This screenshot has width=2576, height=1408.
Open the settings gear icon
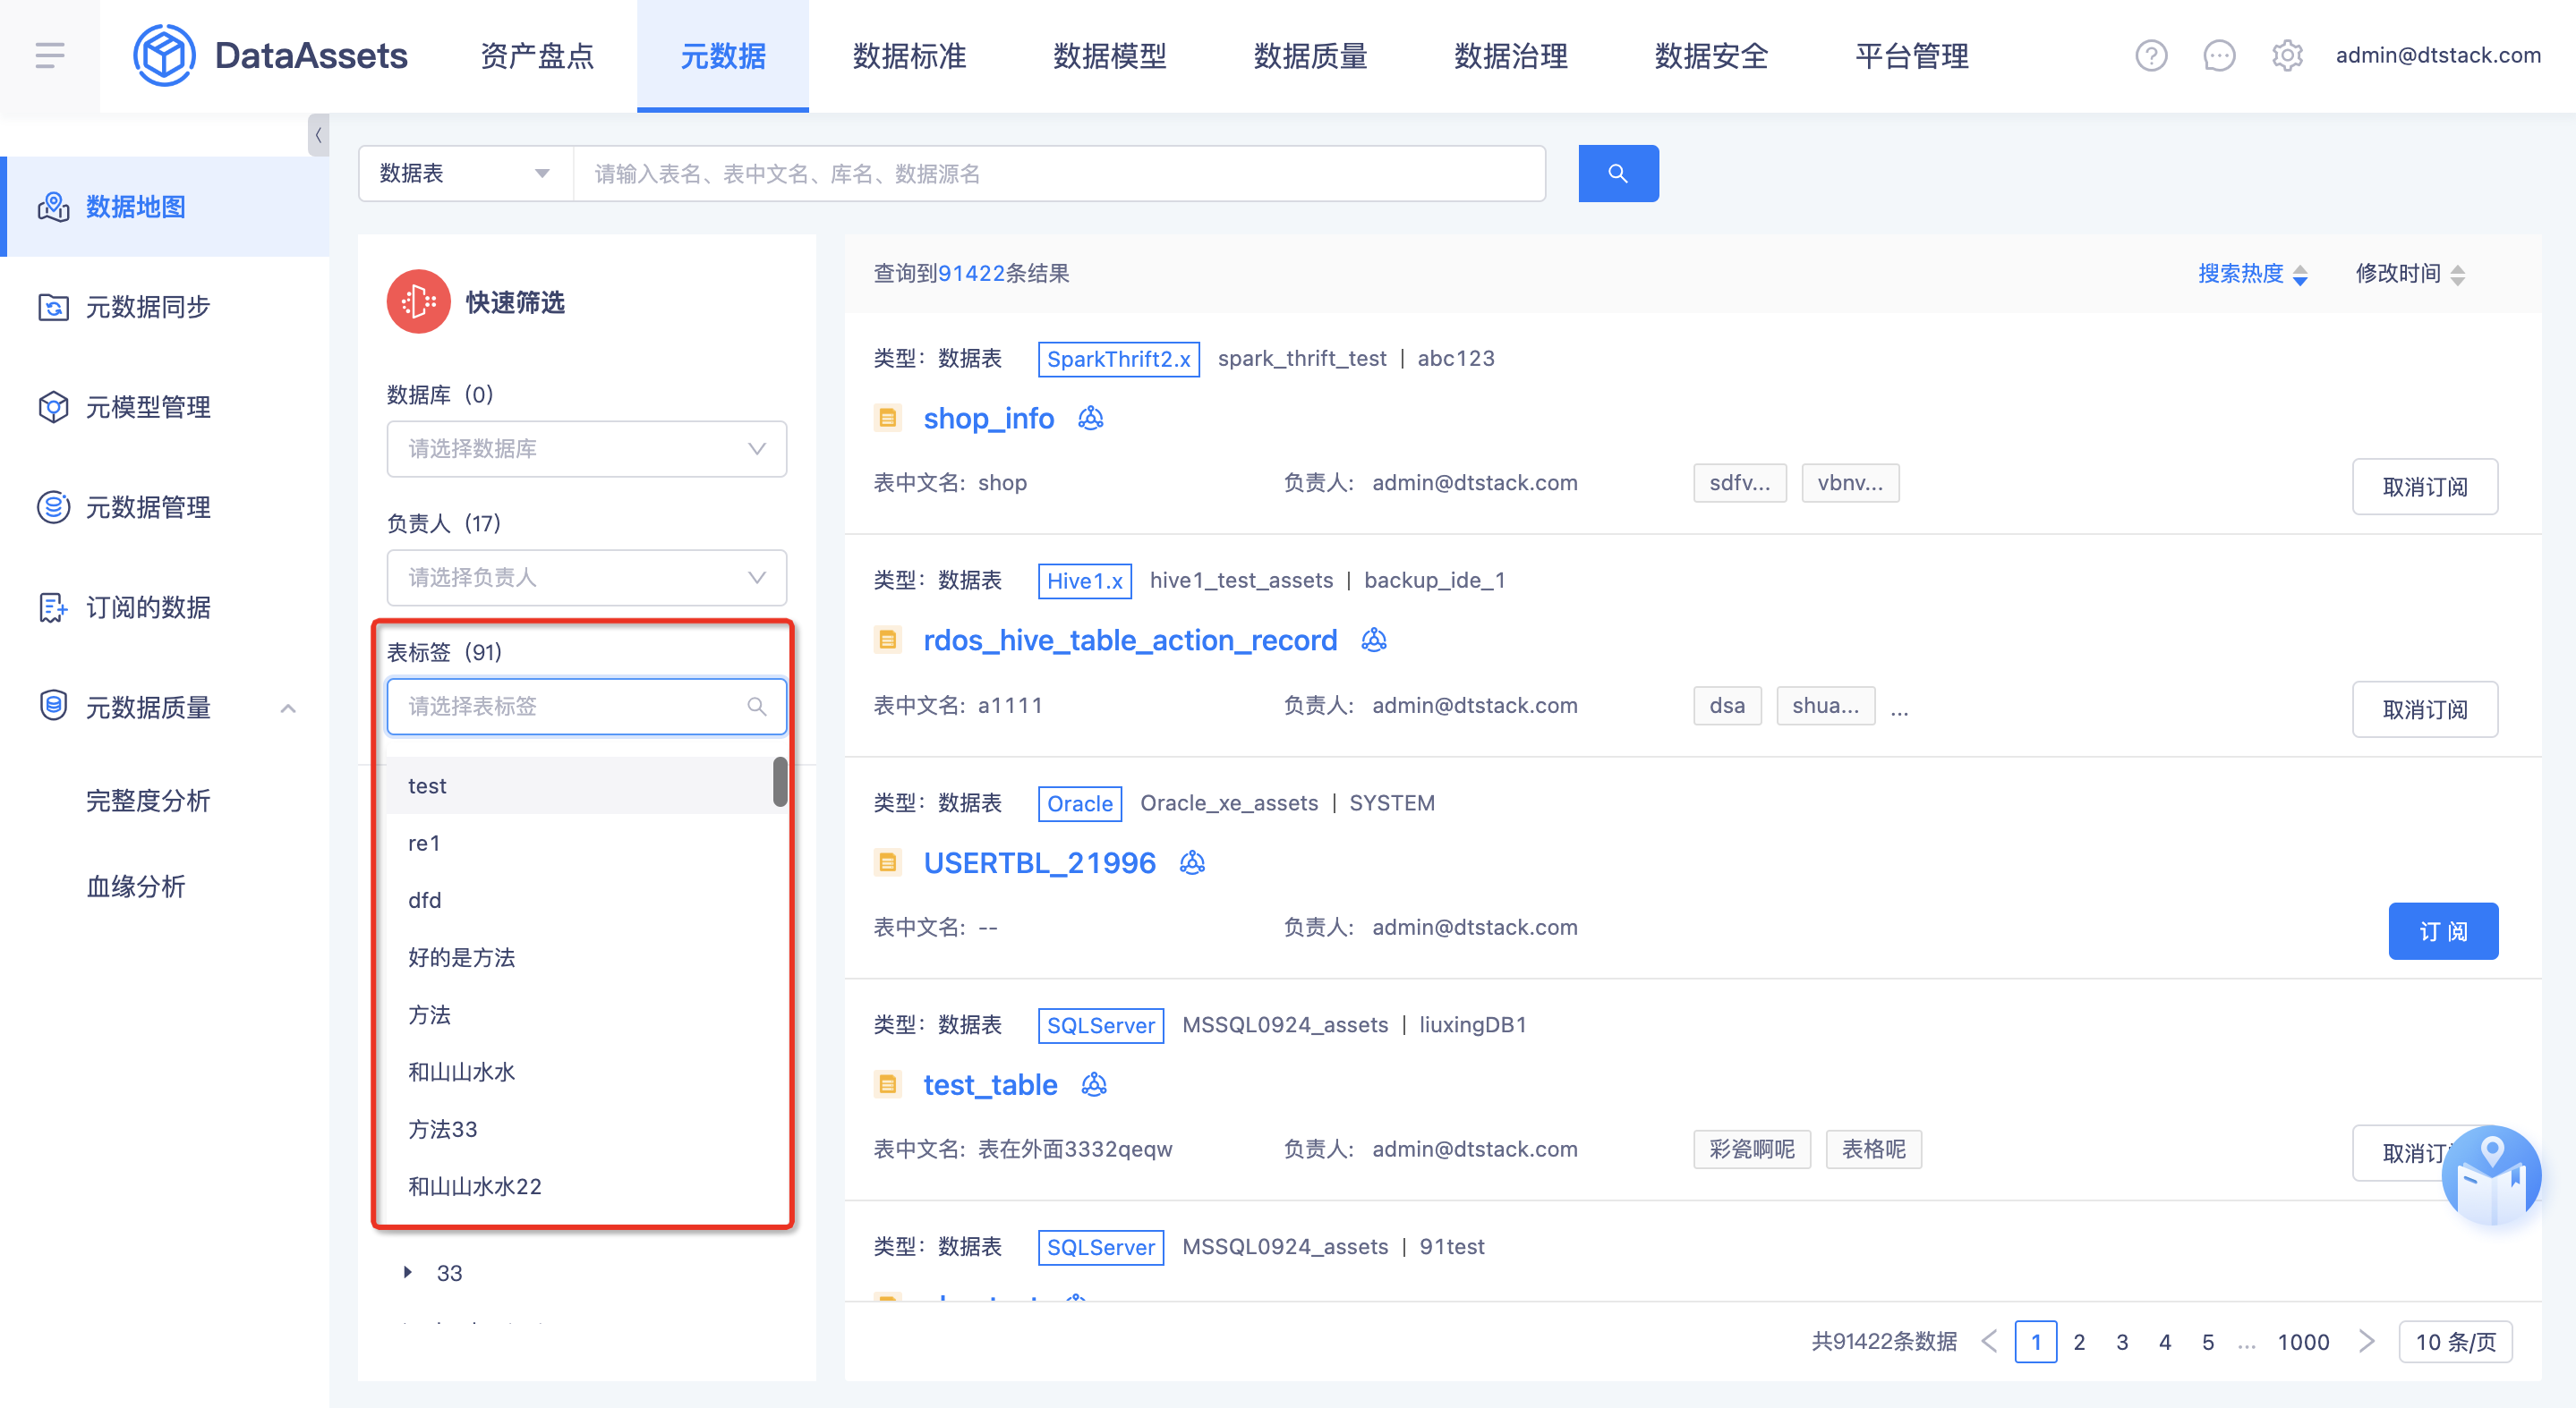tap(2287, 55)
